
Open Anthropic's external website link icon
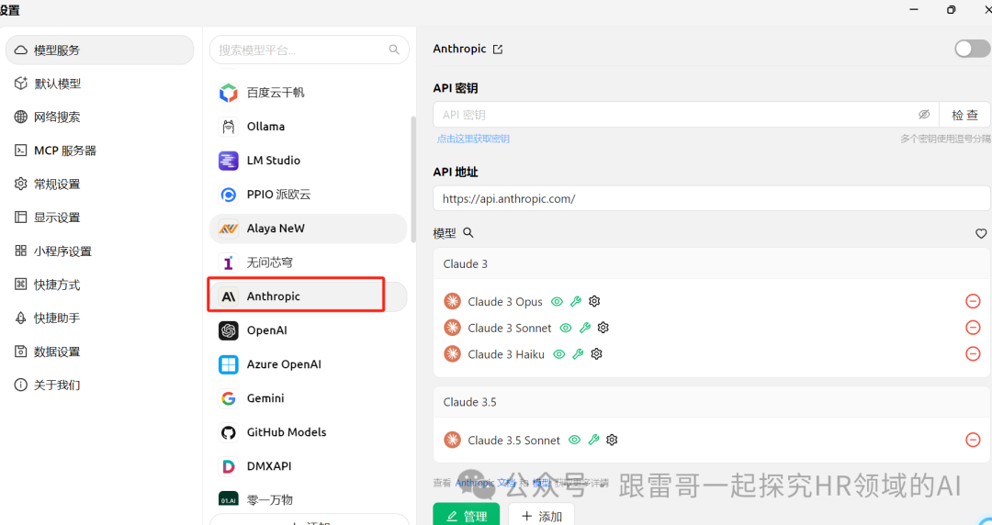tap(498, 50)
